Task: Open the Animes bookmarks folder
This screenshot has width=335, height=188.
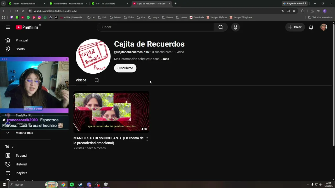Action: tap(115, 17)
